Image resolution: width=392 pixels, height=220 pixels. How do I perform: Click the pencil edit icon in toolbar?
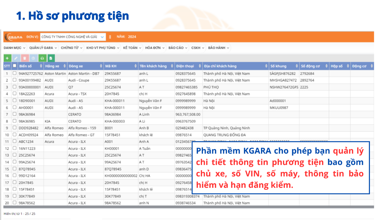tap(16, 58)
